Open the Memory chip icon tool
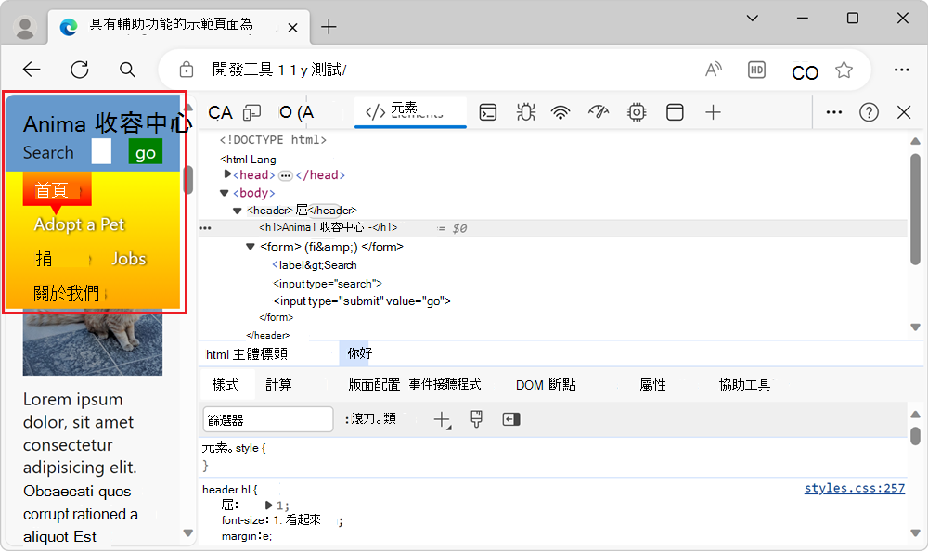 (637, 112)
